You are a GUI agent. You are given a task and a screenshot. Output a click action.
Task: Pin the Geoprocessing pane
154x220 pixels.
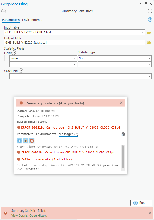[x=146, y=4]
